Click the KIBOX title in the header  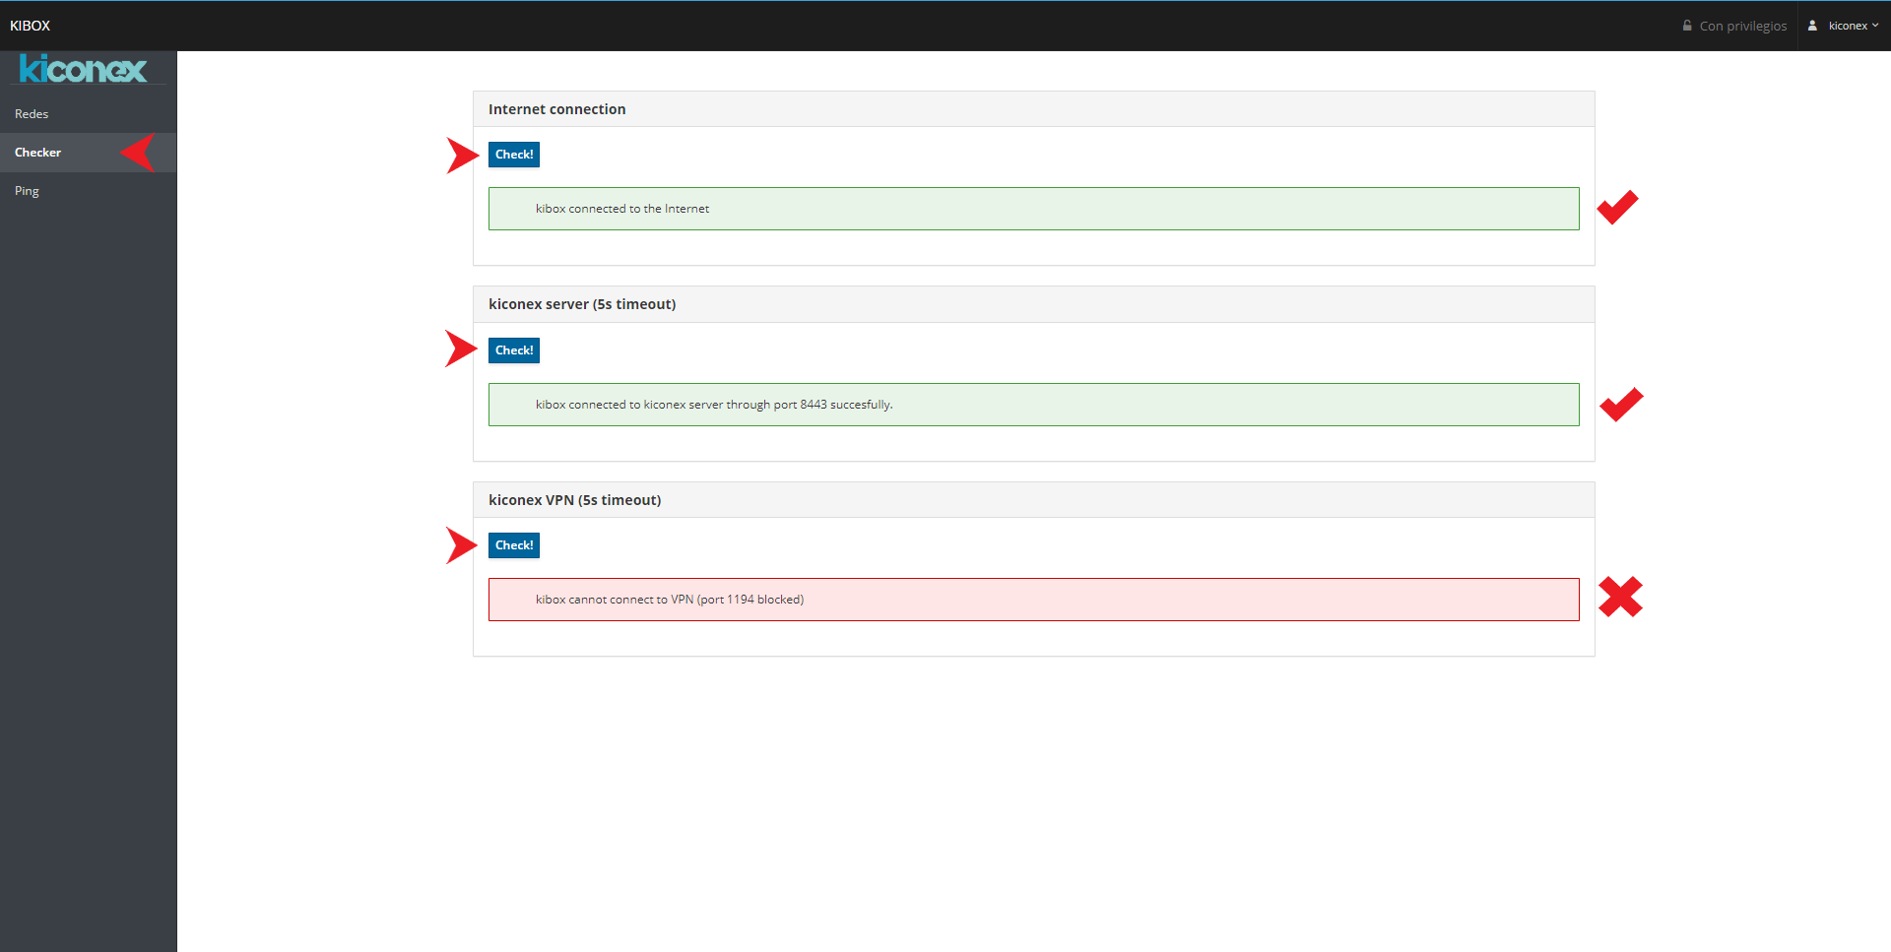click(x=30, y=26)
